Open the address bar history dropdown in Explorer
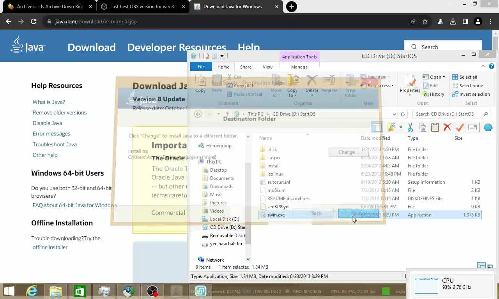This screenshot has width=499, height=299. pos(395,114)
